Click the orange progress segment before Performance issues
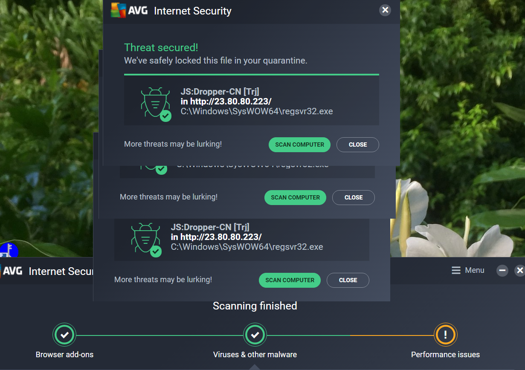This screenshot has height=370, width=525. (x=392, y=335)
